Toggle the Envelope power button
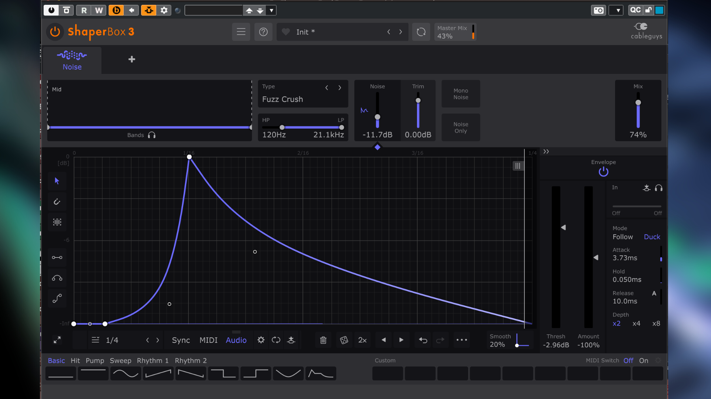 click(603, 172)
